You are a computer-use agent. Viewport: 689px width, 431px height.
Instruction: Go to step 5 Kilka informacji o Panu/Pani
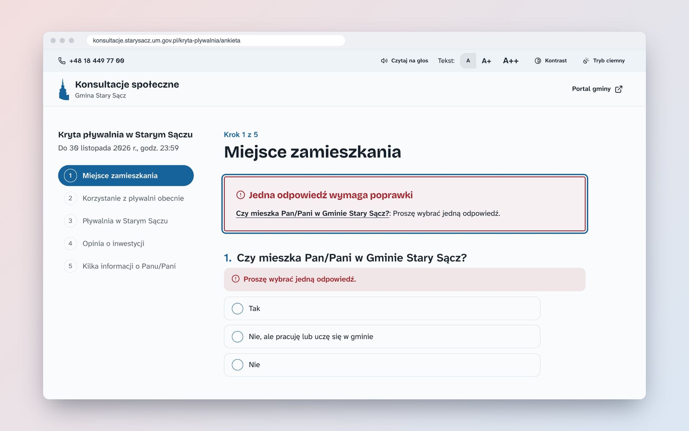click(x=126, y=266)
